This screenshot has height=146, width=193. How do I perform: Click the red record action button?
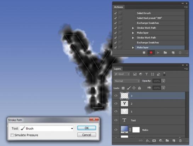coord(151,53)
